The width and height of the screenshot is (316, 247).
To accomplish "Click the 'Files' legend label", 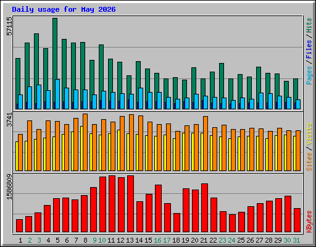I will 309,49.
